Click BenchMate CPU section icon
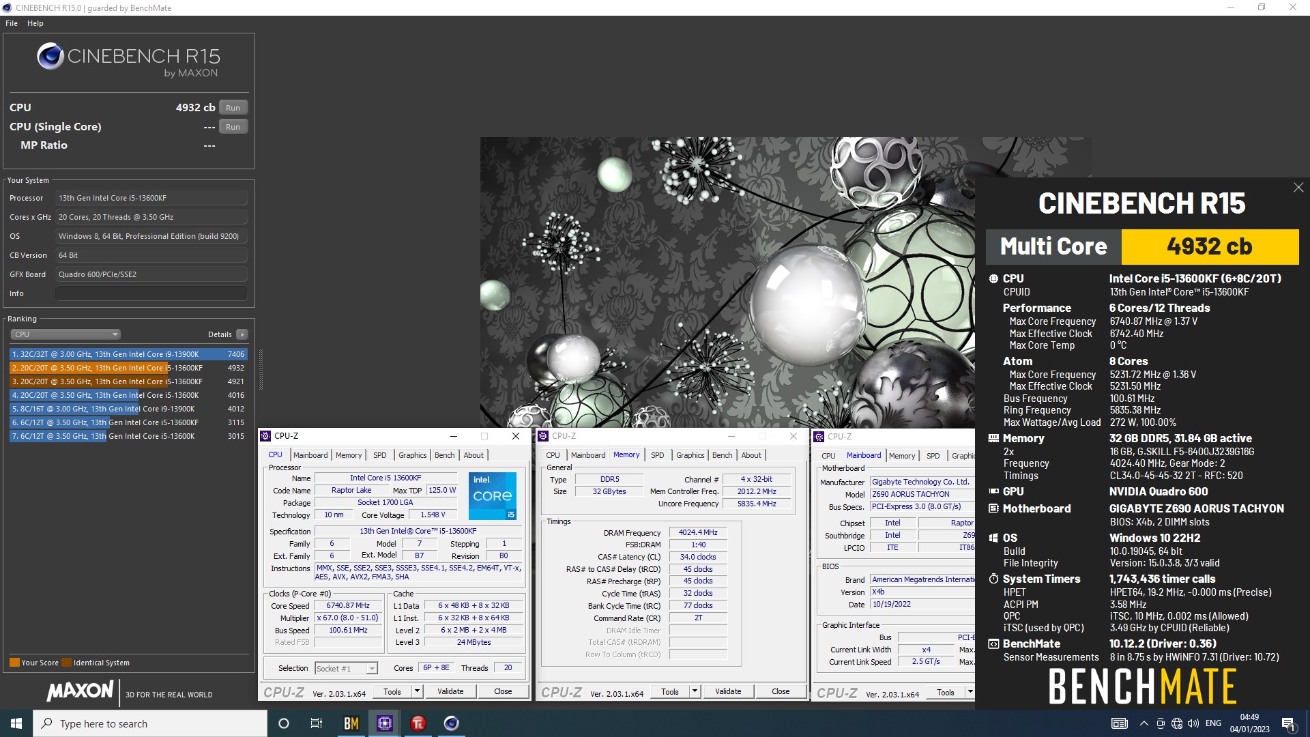The width and height of the screenshot is (1310, 737). [993, 278]
